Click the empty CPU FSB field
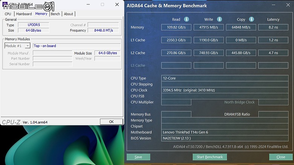The width and height of the screenshot is (294, 165). [x=225, y=96]
